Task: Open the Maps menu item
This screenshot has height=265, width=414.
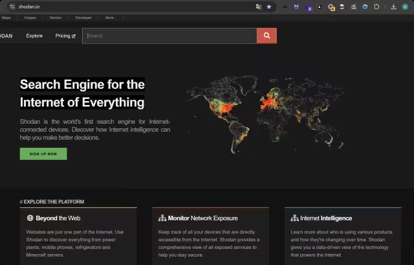Action: point(6,17)
